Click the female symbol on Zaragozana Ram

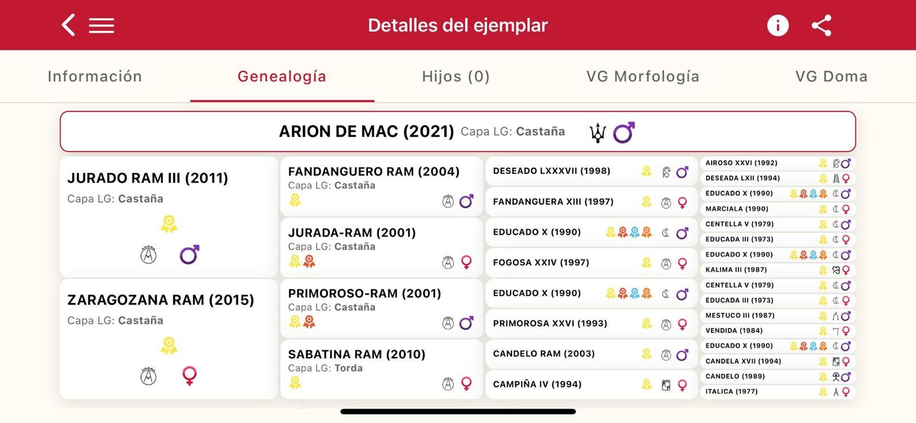pyautogui.click(x=189, y=376)
